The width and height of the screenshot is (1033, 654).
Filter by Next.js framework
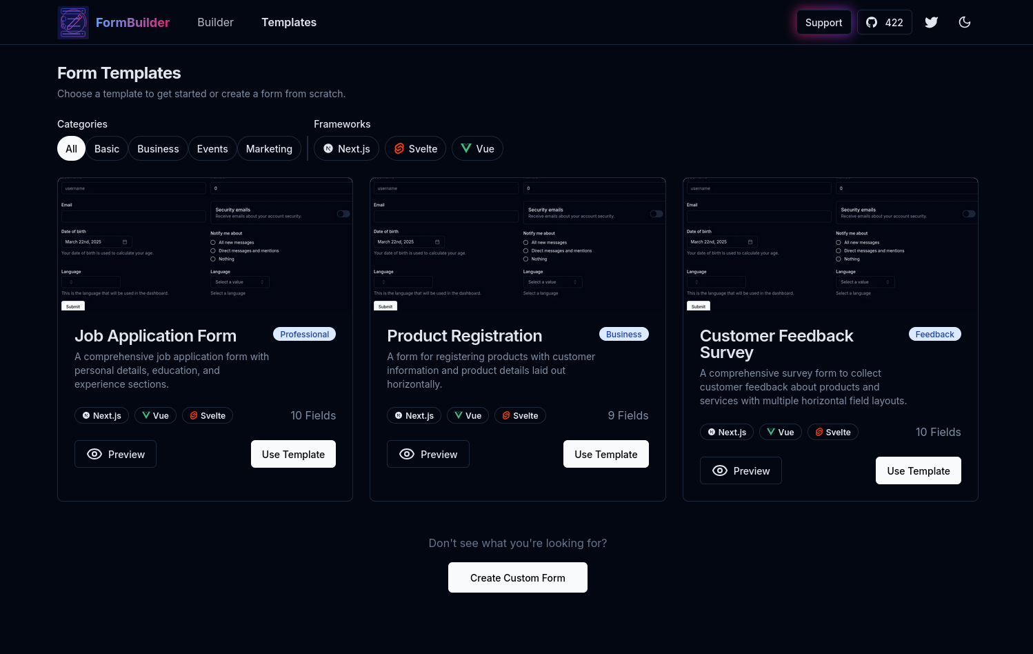click(x=347, y=148)
